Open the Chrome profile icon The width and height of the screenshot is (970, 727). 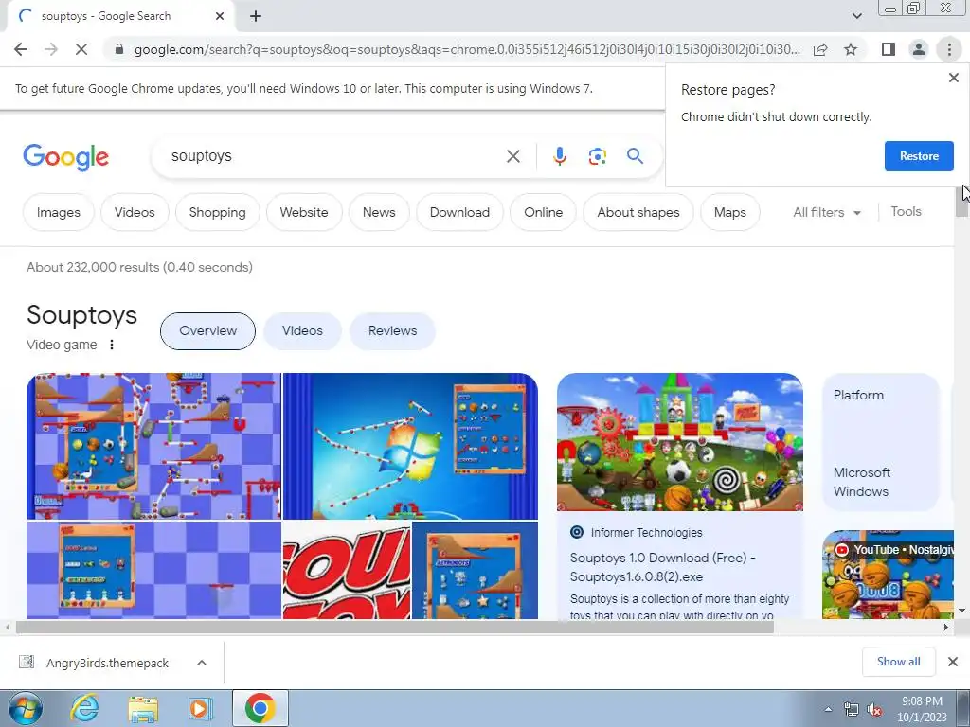pyautogui.click(x=919, y=49)
